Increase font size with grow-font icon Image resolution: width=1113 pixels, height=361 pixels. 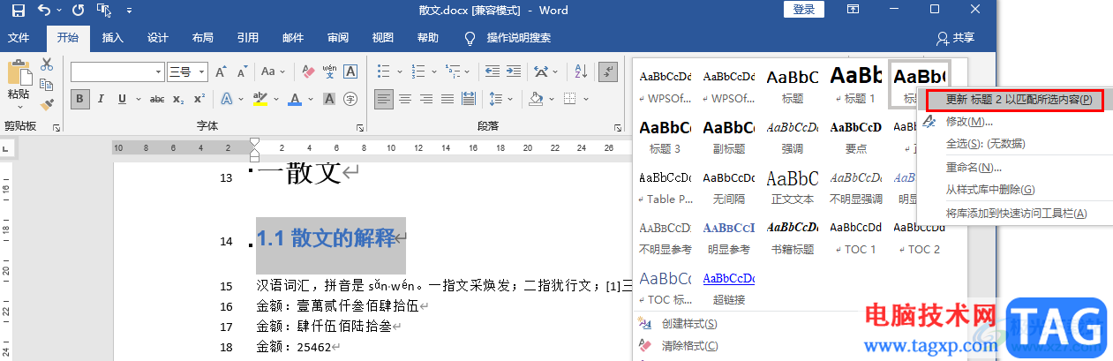(x=221, y=71)
